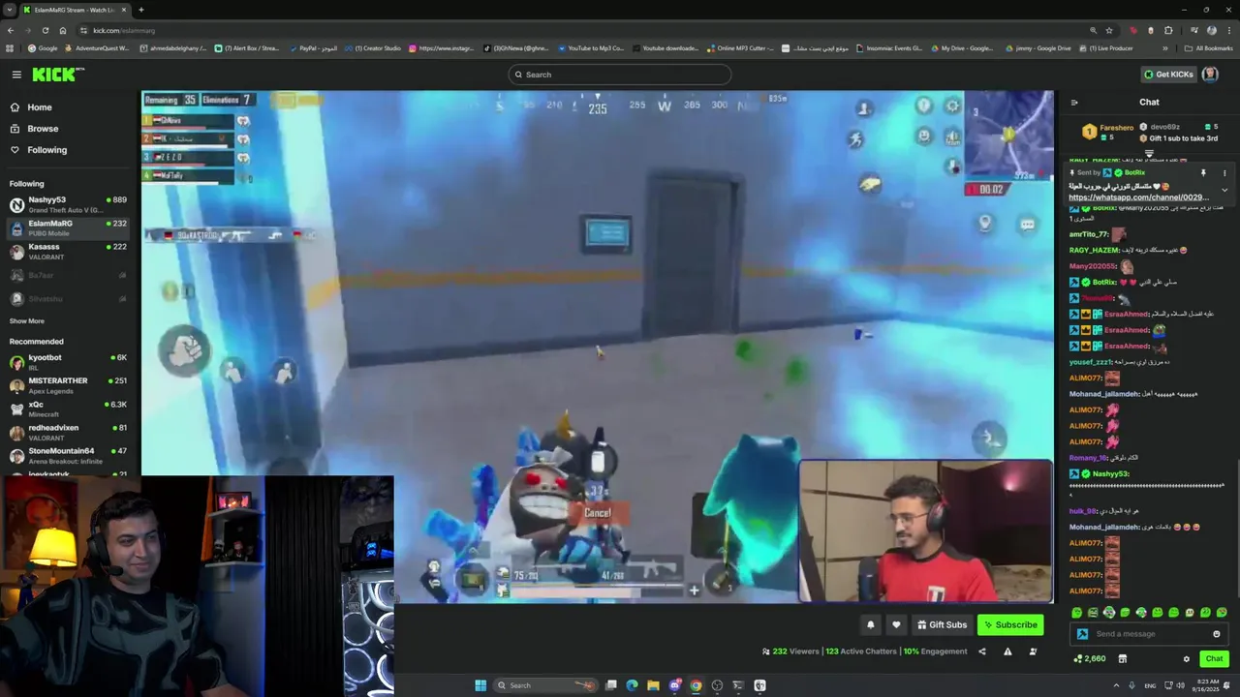Focus the Kick search field
1240x697 pixels.
(x=620, y=75)
